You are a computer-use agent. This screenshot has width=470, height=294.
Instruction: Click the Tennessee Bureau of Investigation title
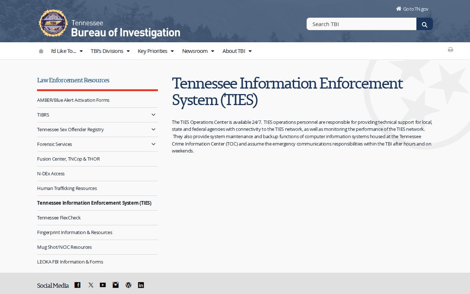pos(126,29)
